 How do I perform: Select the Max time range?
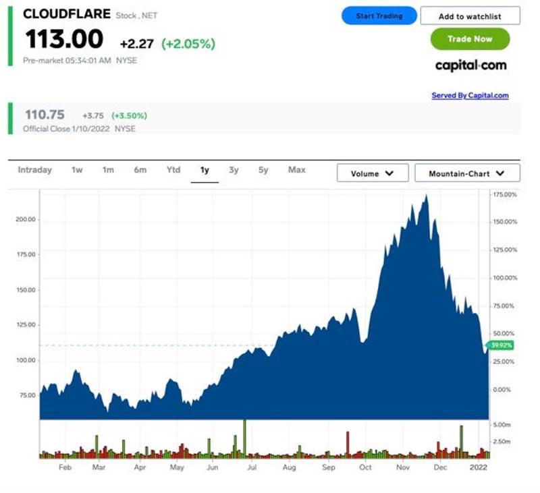pos(296,170)
